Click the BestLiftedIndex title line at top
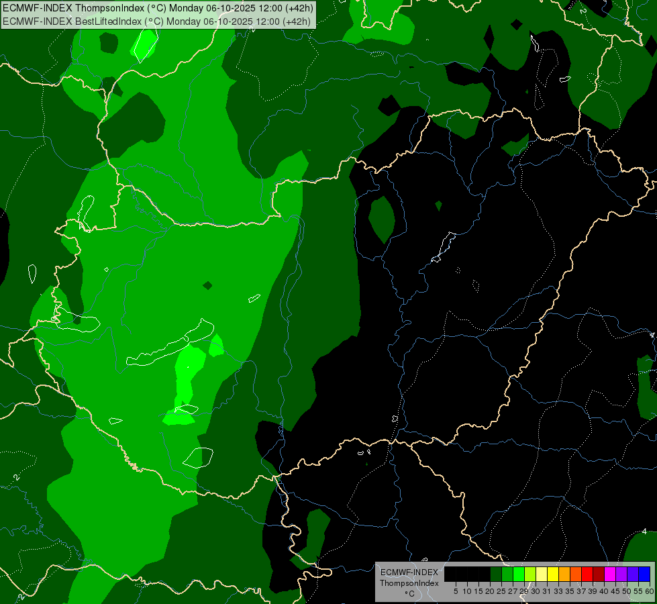The width and height of the screenshot is (657, 604). pos(157,21)
